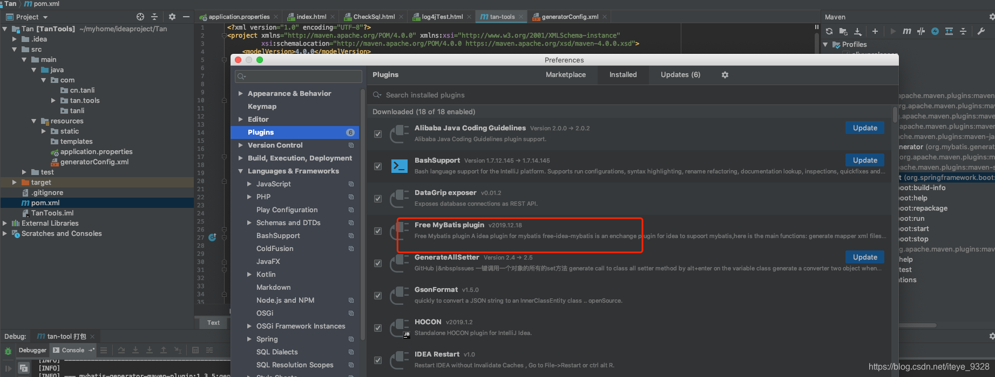Screen dimensions: 995x377
Task: Open Maven panel gear options
Action: [992, 17]
